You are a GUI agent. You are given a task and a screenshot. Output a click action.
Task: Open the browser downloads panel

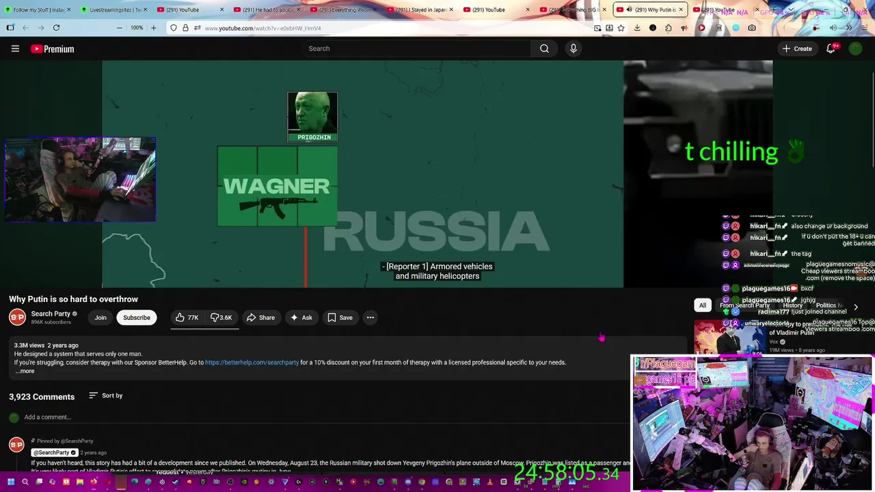pos(637,28)
